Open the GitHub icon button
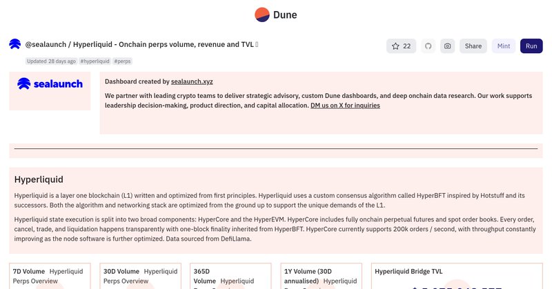The image size is (552, 289). 428,46
